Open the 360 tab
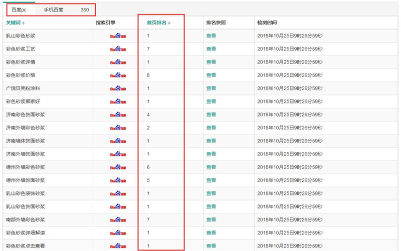 [85, 10]
